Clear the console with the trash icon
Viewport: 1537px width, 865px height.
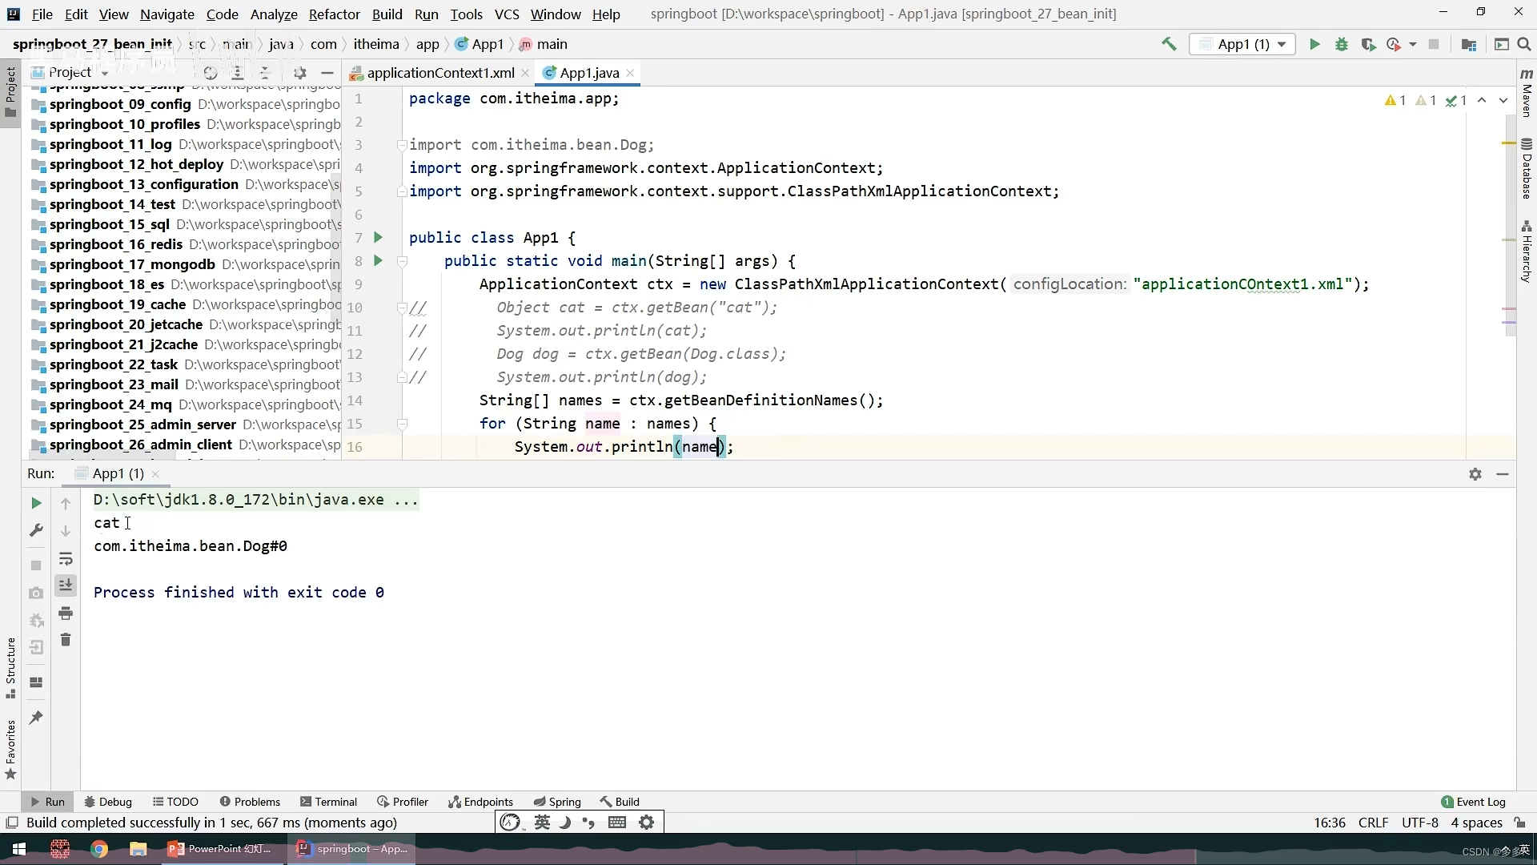(x=66, y=640)
